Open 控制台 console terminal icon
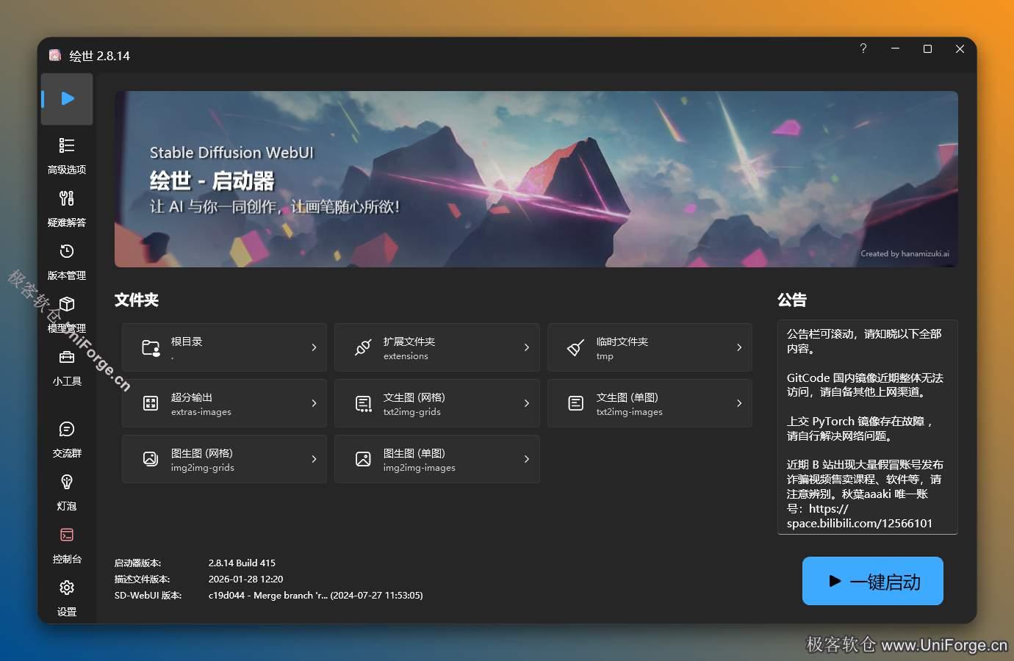This screenshot has height=661, width=1014. (67, 535)
